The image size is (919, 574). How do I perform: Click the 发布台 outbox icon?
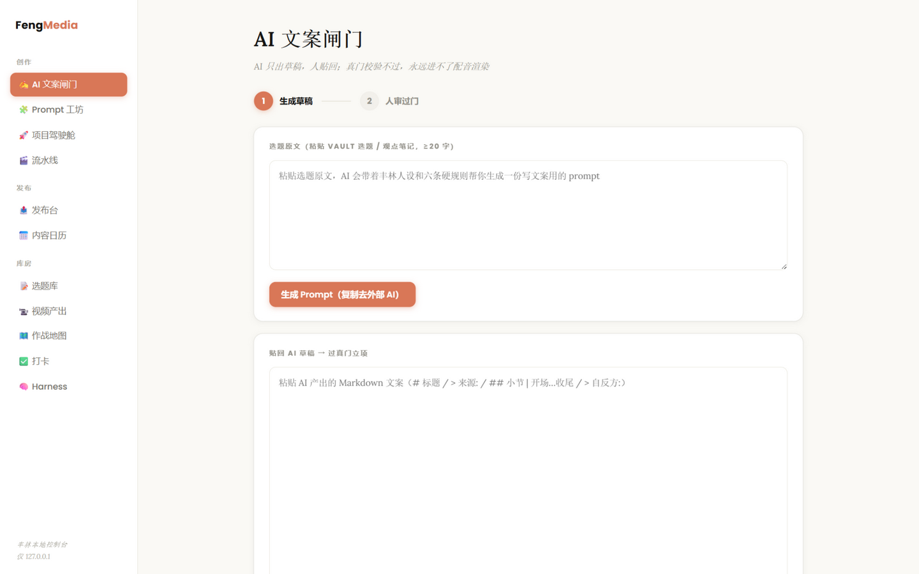click(x=24, y=210)
